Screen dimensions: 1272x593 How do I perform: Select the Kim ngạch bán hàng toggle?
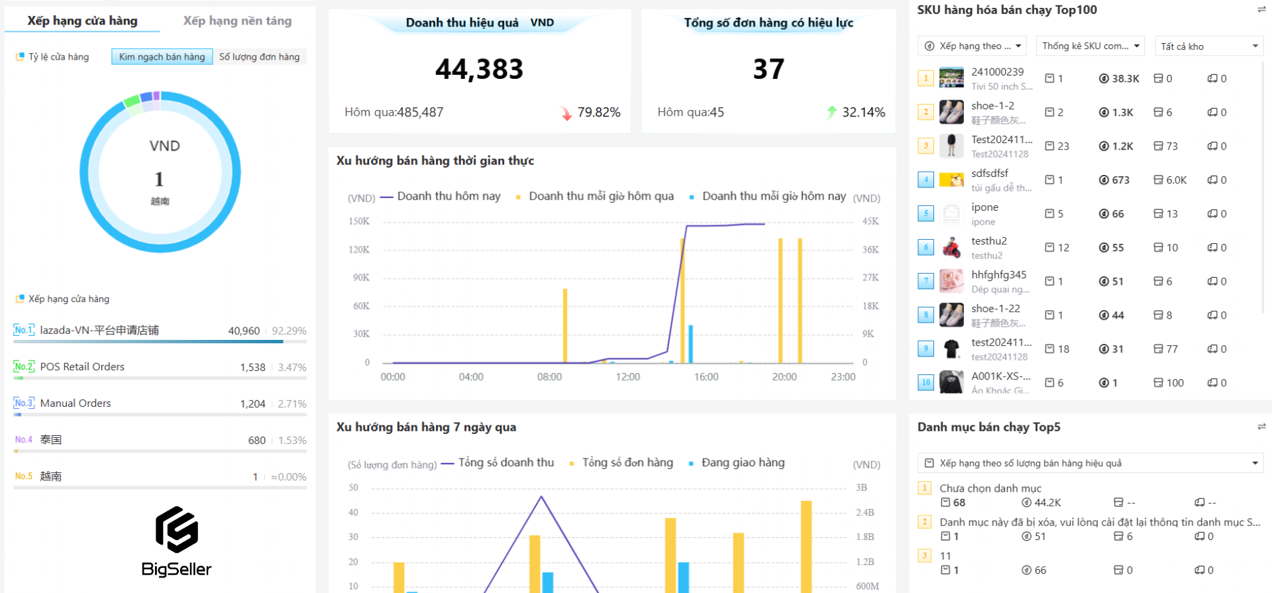162,57
